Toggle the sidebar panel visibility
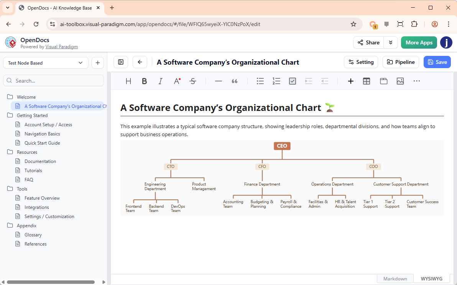This screenshot has width=457, height=285. (x=121, y=62)
